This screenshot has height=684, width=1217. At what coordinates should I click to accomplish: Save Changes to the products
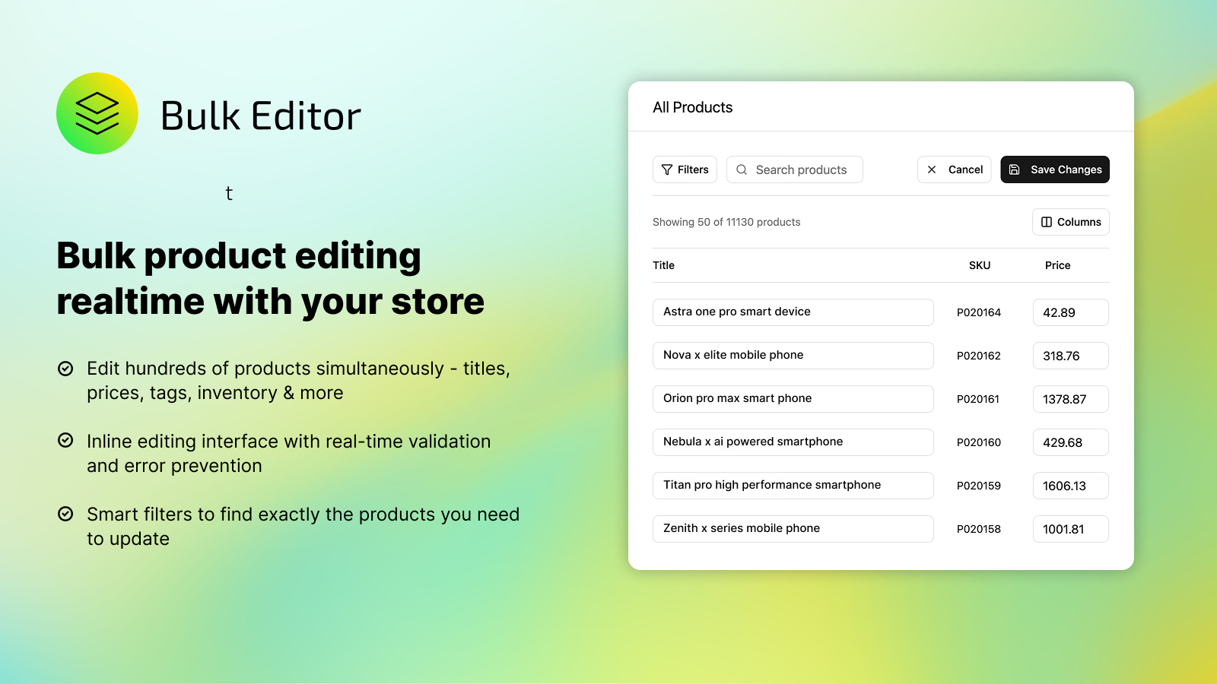(x=1055, y=169)
